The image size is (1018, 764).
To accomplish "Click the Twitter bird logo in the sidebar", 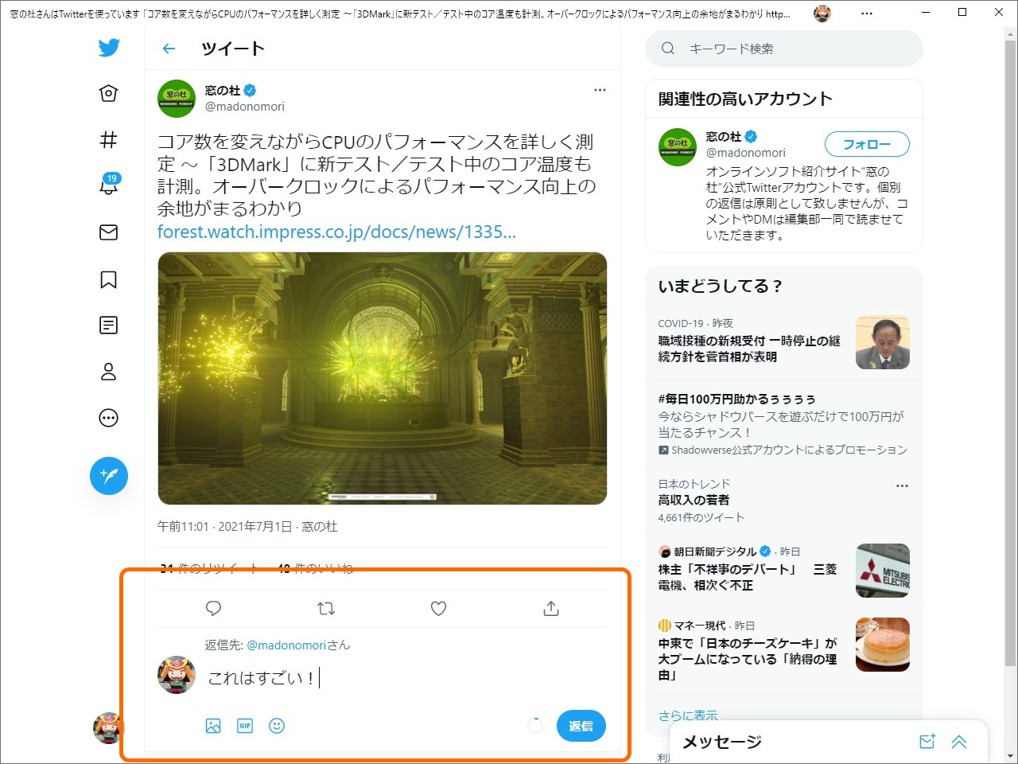I will 108,48.
